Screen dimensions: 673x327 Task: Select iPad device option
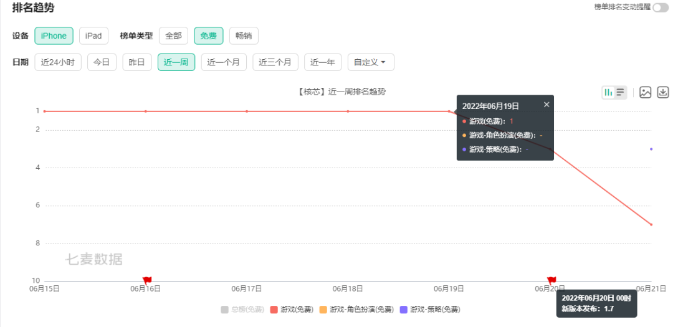tap(93, 36)
